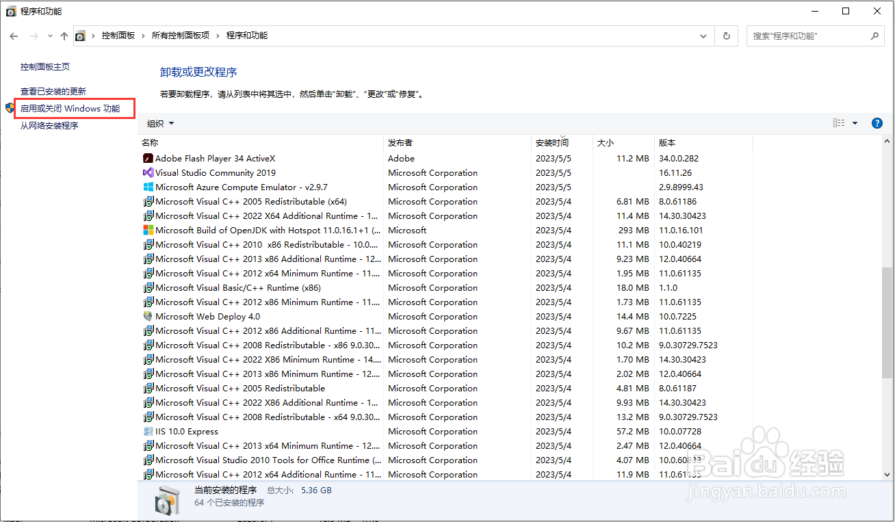This screenshot has height=522, width=895.
Task: Open 查看已安装的更新 link
Action: [x=53, y=91]
